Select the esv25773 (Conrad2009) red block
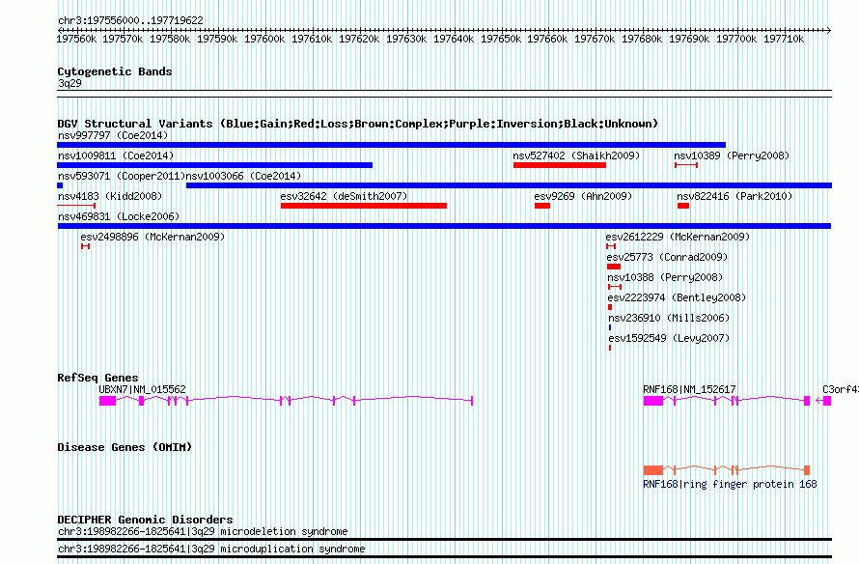The image size is (859, 564). coord(614,267)
